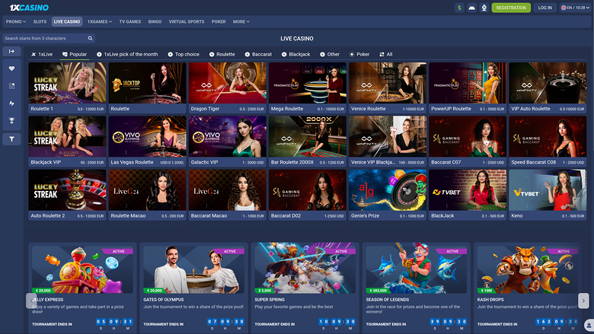Open the Dragon Tiger game
The image size is (594, 334).
pos(227,87)
